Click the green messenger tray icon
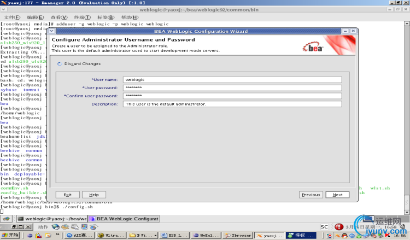 click(x=359, y=236)
